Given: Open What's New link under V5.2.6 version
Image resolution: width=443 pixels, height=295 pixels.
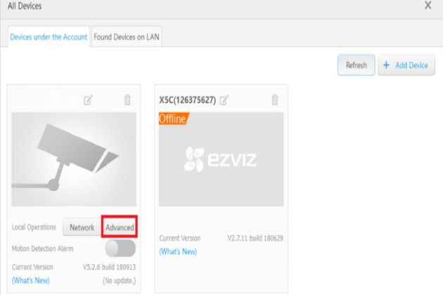Looking at the screenshot, I should click(31, 280).
